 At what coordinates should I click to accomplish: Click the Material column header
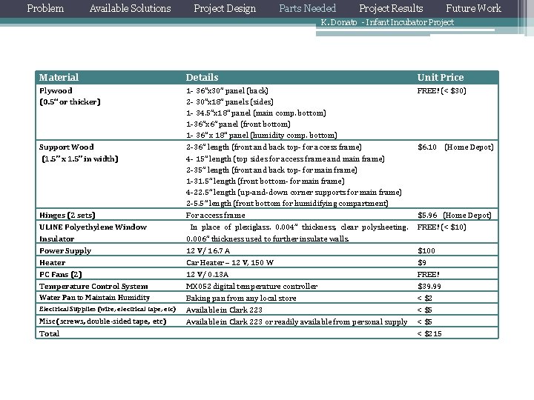pos(59,78)
